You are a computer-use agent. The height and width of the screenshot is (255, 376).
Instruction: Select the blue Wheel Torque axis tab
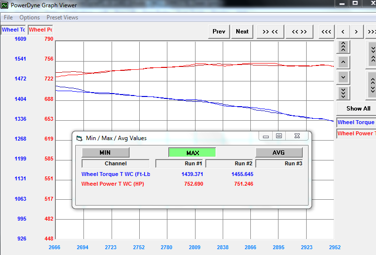tap(14, 30)
